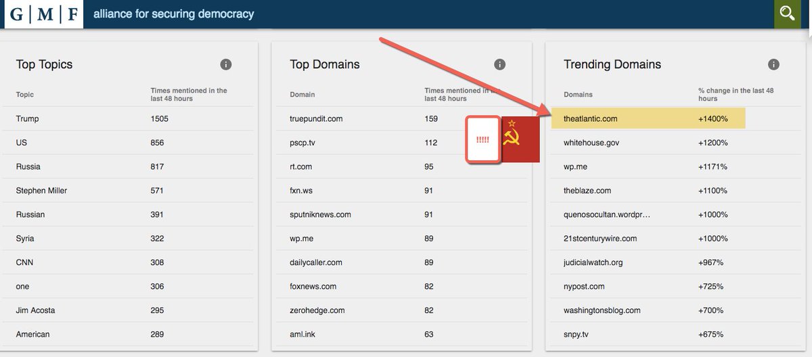This screenshot has height=357, width=812.
Task: Click whitehouse.gov in Trending Domains
Action: (x=591, y=143)
